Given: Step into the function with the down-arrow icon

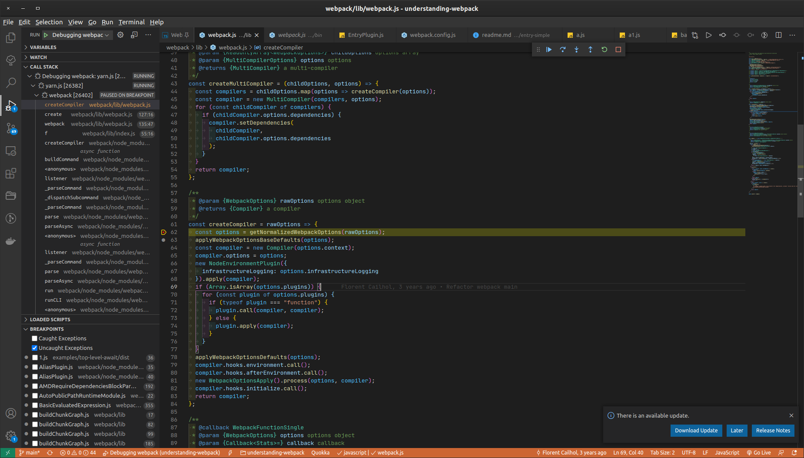Looking at the screenshot, I should click(576, 49).
